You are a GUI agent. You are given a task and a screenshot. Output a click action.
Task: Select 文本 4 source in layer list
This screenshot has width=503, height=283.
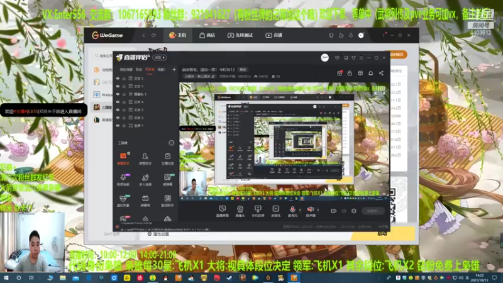[x=138, y=102]
